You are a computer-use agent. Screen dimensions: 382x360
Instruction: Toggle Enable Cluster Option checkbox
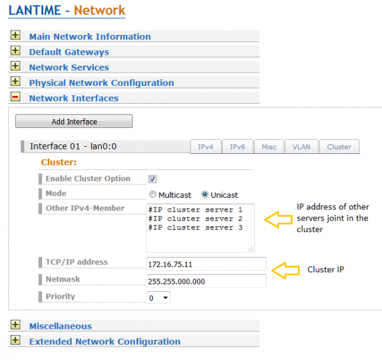tap(153, 179)
